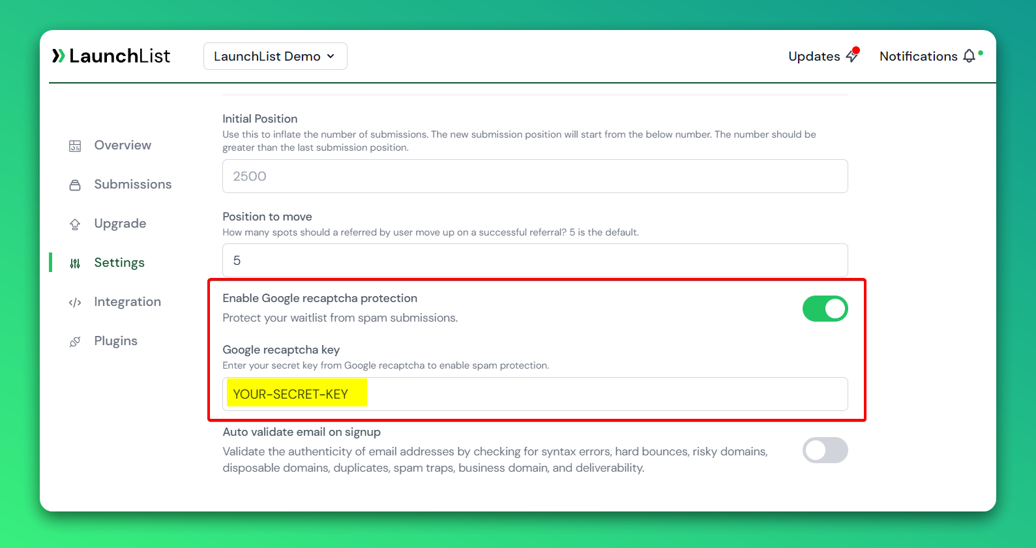Click the Integration code brackets icon

(75, 302)
